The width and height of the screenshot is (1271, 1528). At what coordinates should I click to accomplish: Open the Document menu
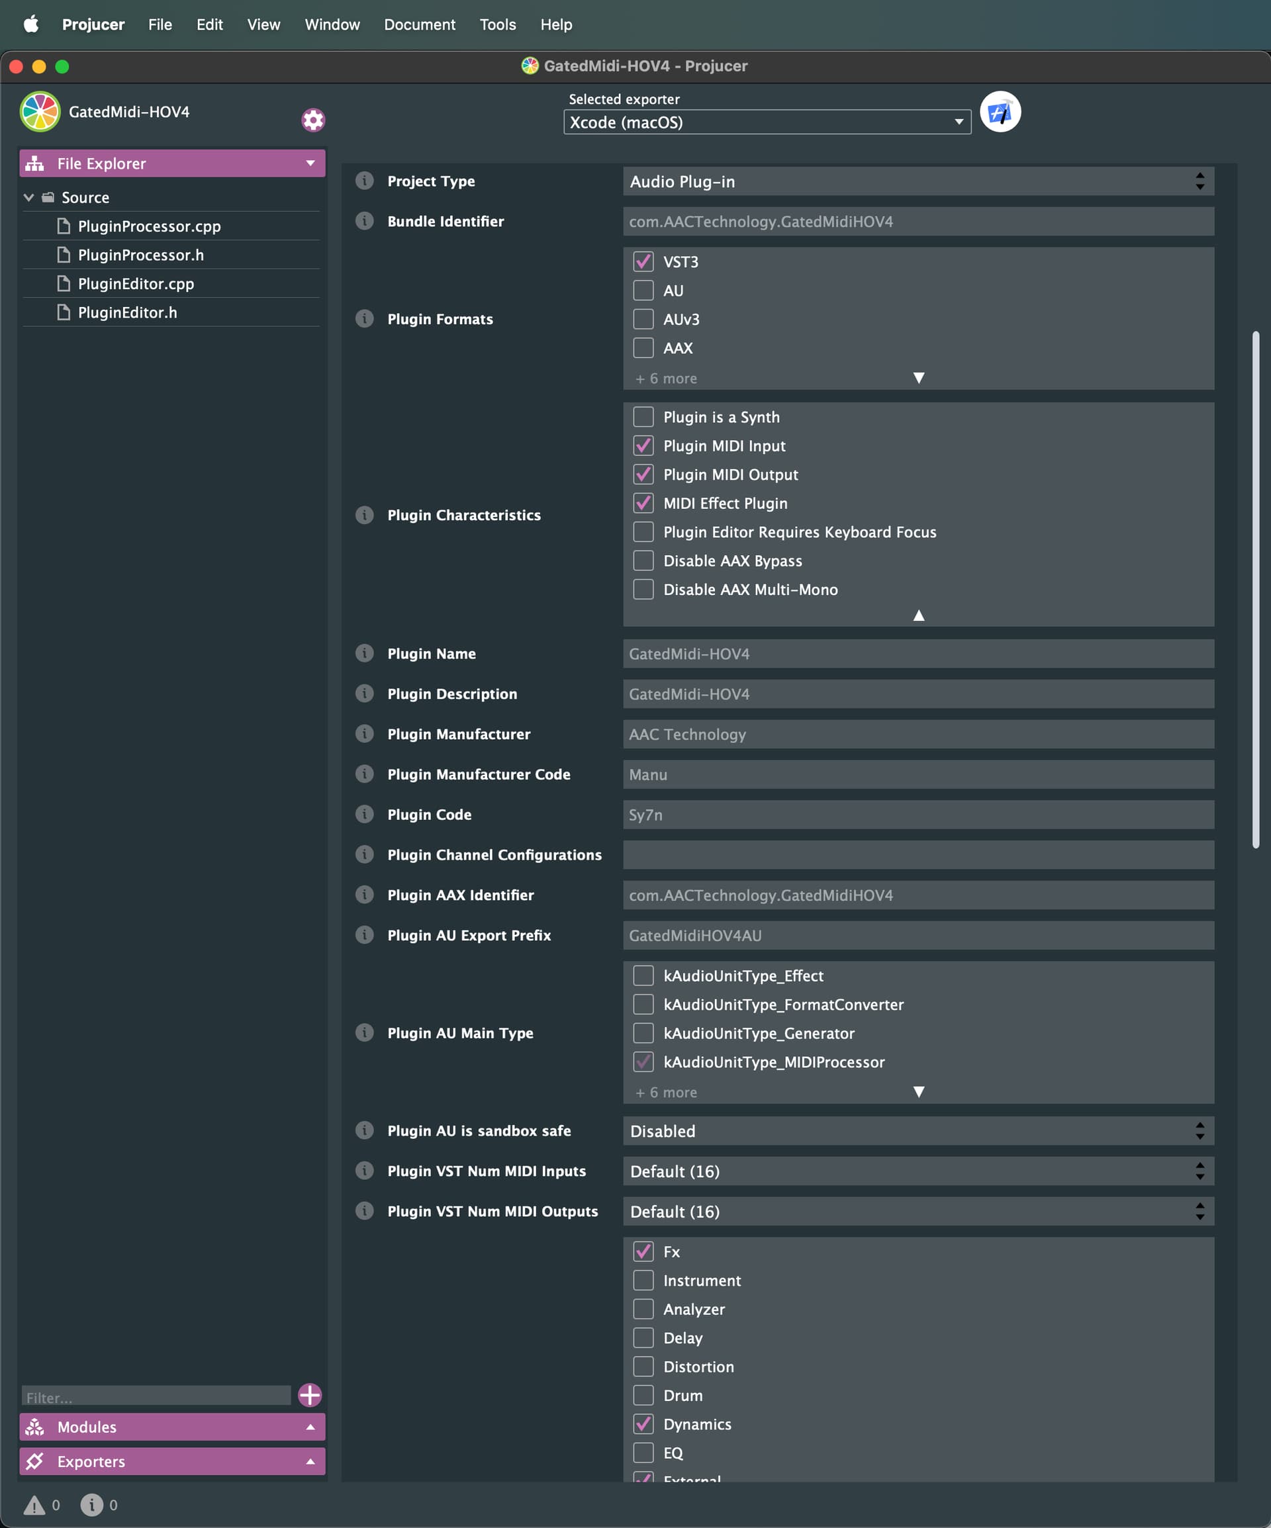tap(419, 24)
